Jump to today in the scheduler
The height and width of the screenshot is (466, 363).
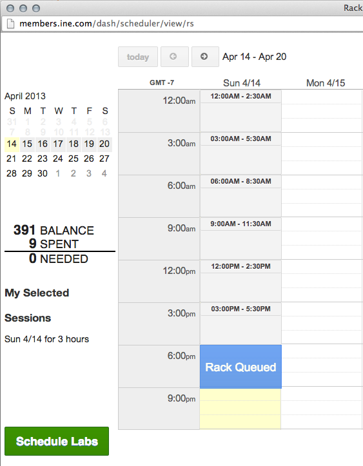point(138,57)
